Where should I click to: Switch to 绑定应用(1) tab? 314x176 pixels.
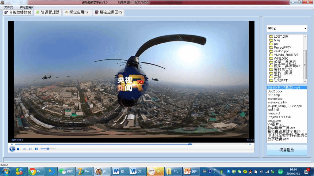point(77,13)
